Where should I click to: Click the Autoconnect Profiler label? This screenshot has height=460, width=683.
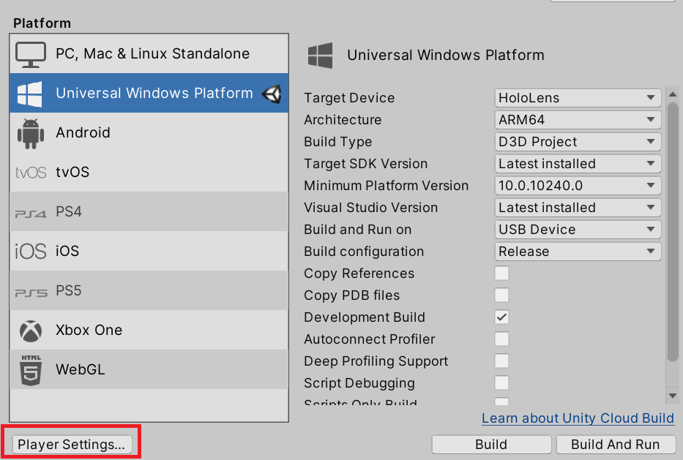(370, 339)
